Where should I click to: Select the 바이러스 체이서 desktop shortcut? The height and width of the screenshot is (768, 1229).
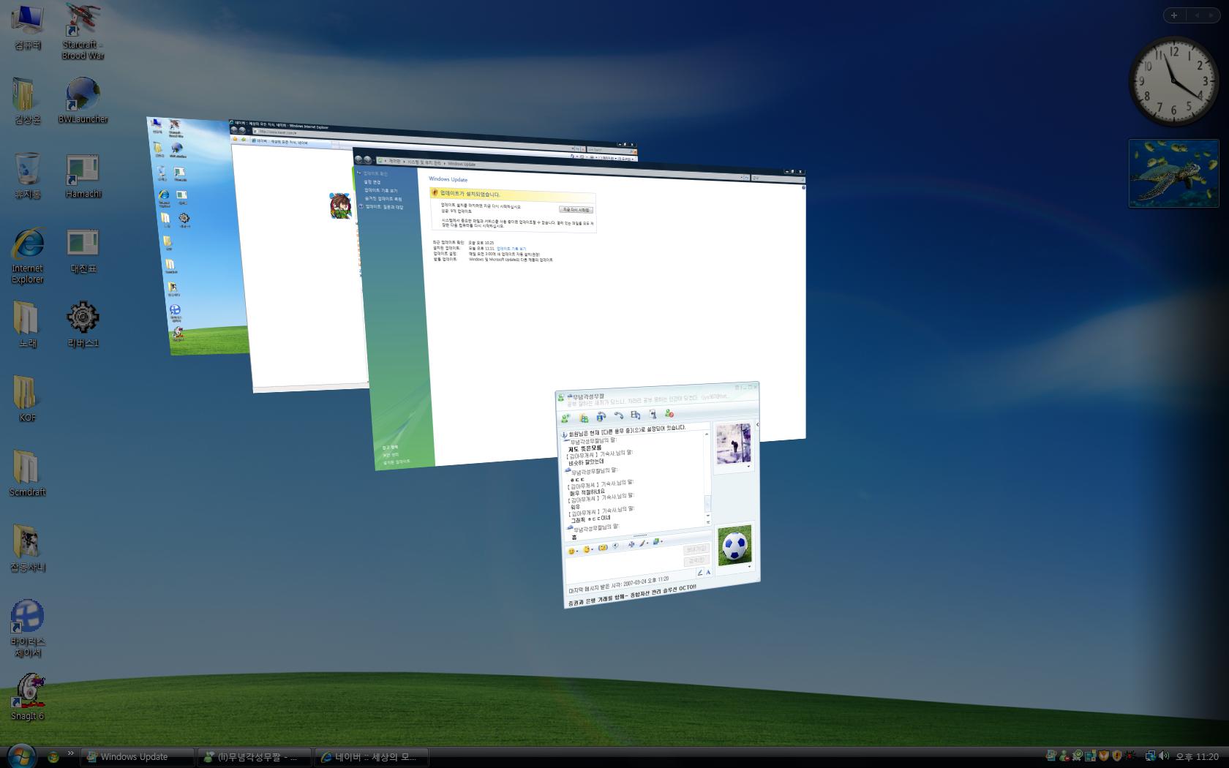[28, 628]
